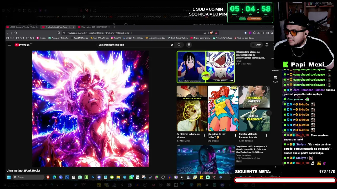The image size is (337, 189).
Task: Open File Explorer from the taskbar
Action: point(118,177)
